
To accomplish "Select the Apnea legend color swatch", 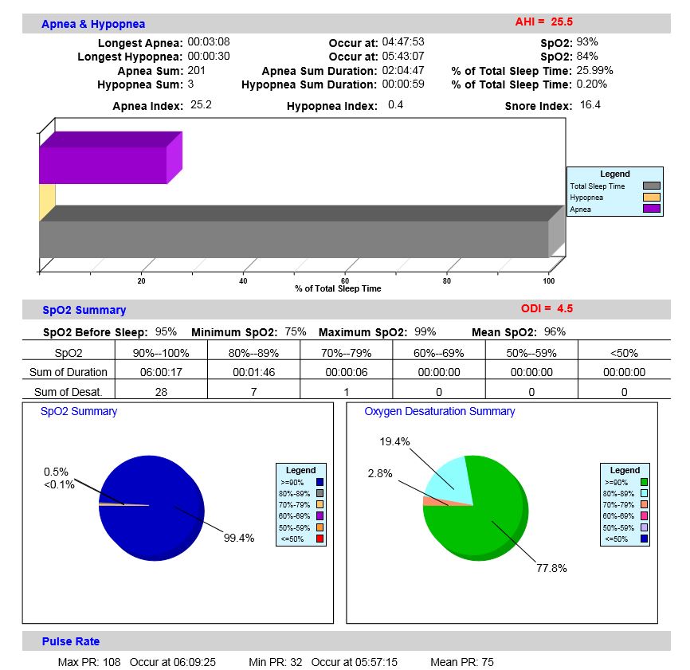I will click(649, 210).
